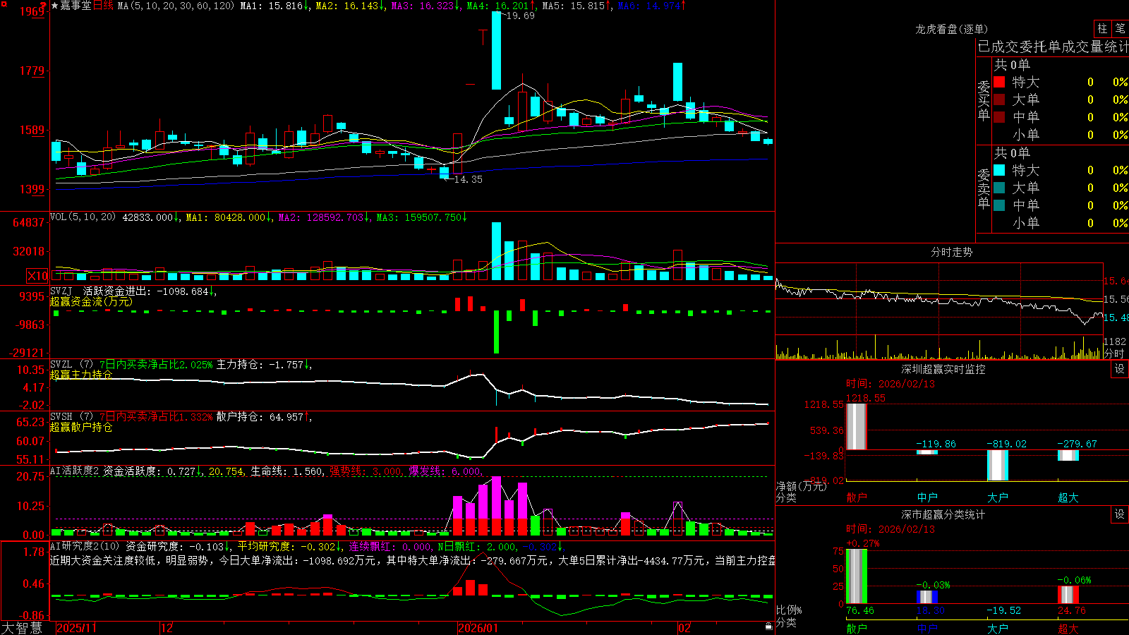This screenshot has height=635, width=1129.
Task: Switch order view to 柱 mode
Action: [1102, 28]
